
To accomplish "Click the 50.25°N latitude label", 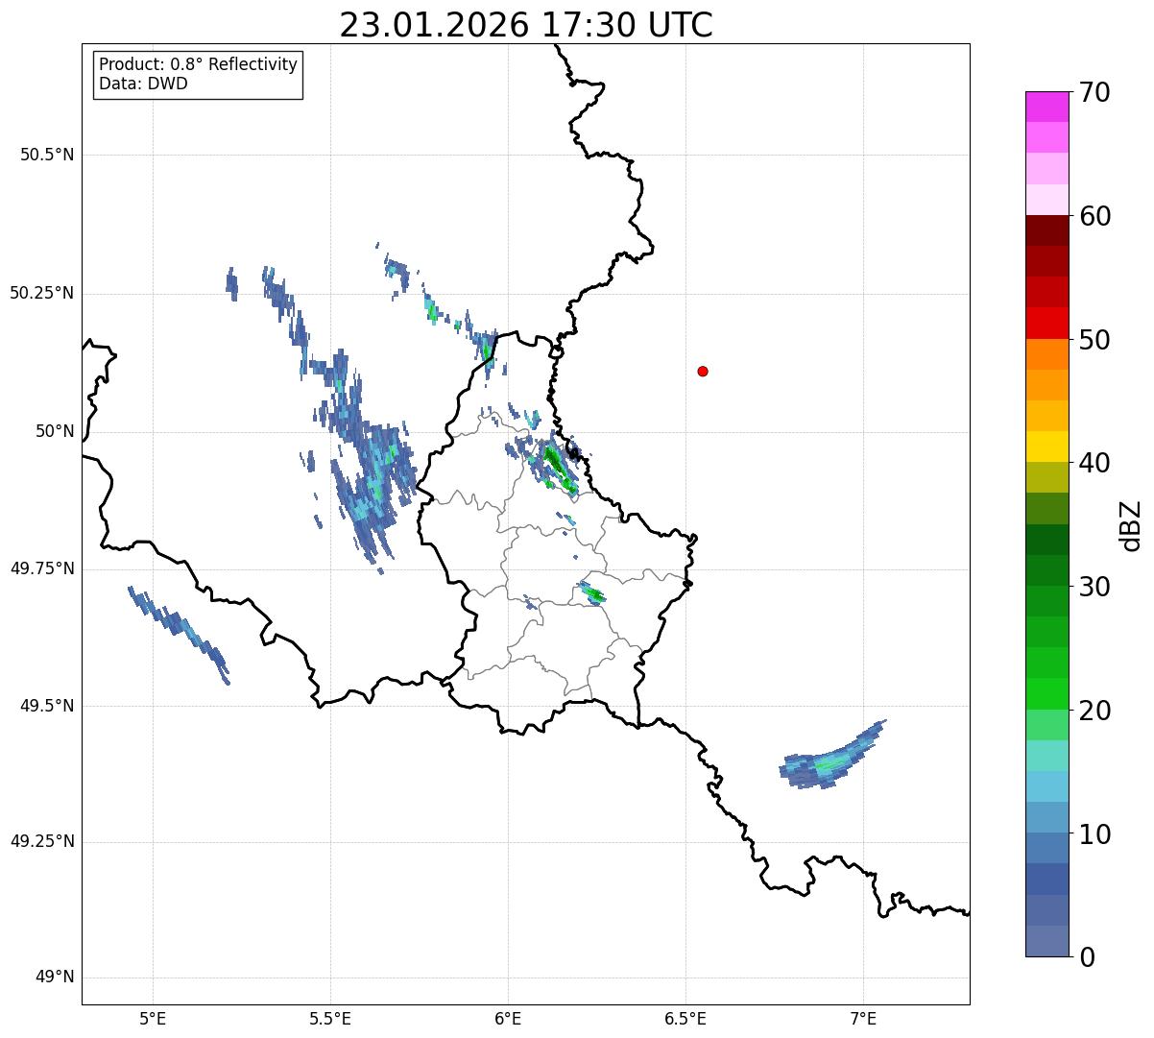I will [x=42, y=294].
